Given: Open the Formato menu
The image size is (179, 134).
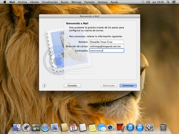Looking at the screenshot, I should pyautogui.click(x=89, y=2).
